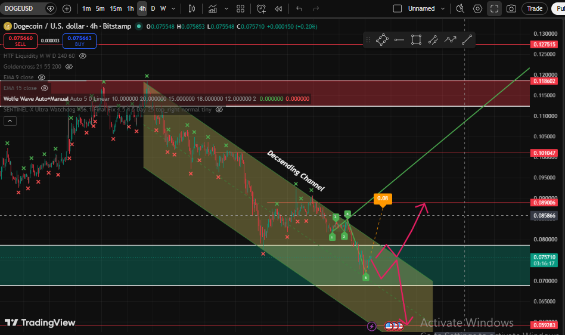The width and height of the screenshot is (565, 335).
Task: Undo the last chart action
Action: pyautogui.click(x=299, y=9)
